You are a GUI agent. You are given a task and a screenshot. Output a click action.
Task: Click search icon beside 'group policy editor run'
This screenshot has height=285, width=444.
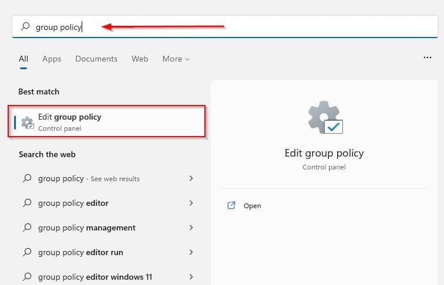[26, 252]
